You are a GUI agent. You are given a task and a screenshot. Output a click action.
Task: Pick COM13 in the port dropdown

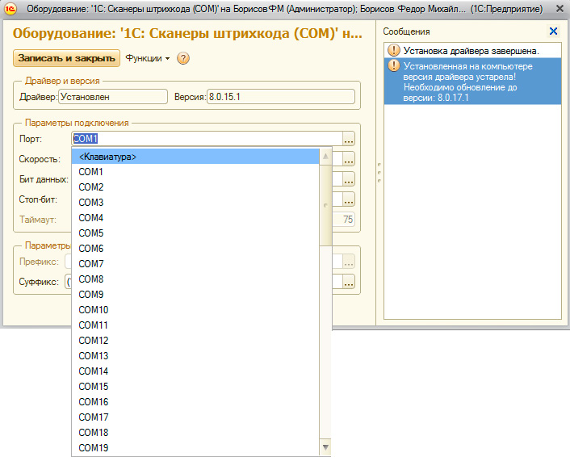[195, 356]
